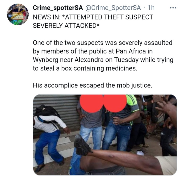
Task: Click the SEVERELY ATTACKED* text line
Action: (66, 26)
